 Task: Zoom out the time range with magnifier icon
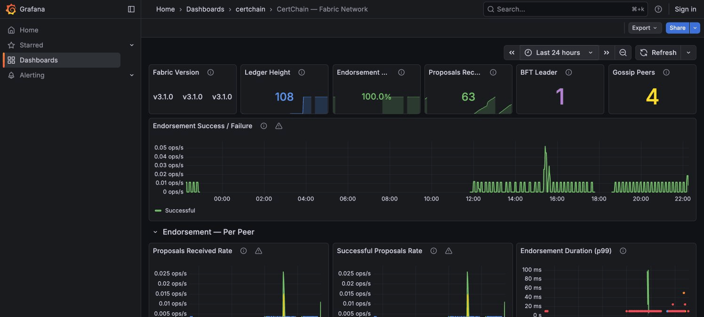[623, 52]
